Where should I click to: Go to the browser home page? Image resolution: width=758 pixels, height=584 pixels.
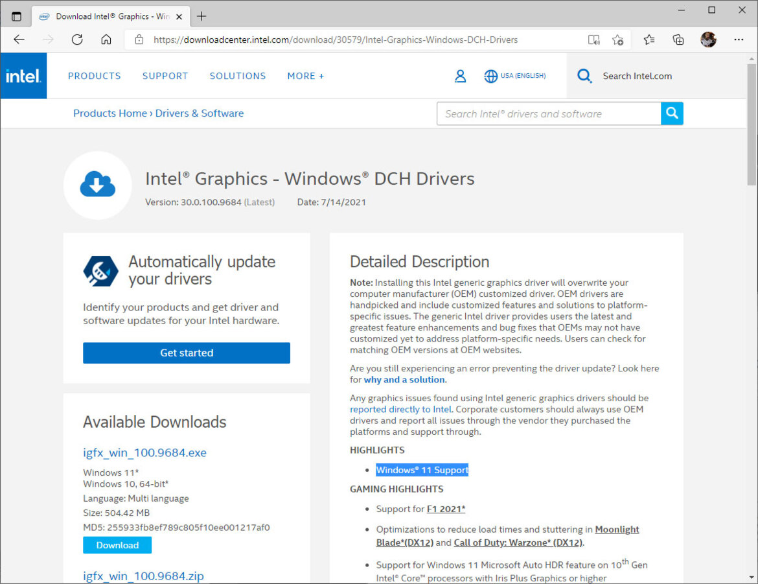pos(106,40)
